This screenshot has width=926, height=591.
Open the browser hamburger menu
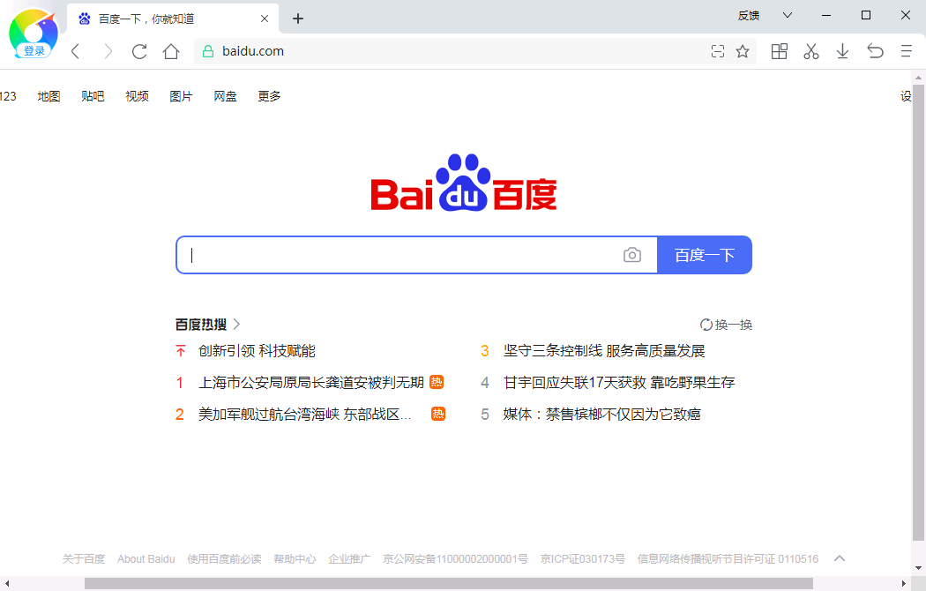click(907, 51)
